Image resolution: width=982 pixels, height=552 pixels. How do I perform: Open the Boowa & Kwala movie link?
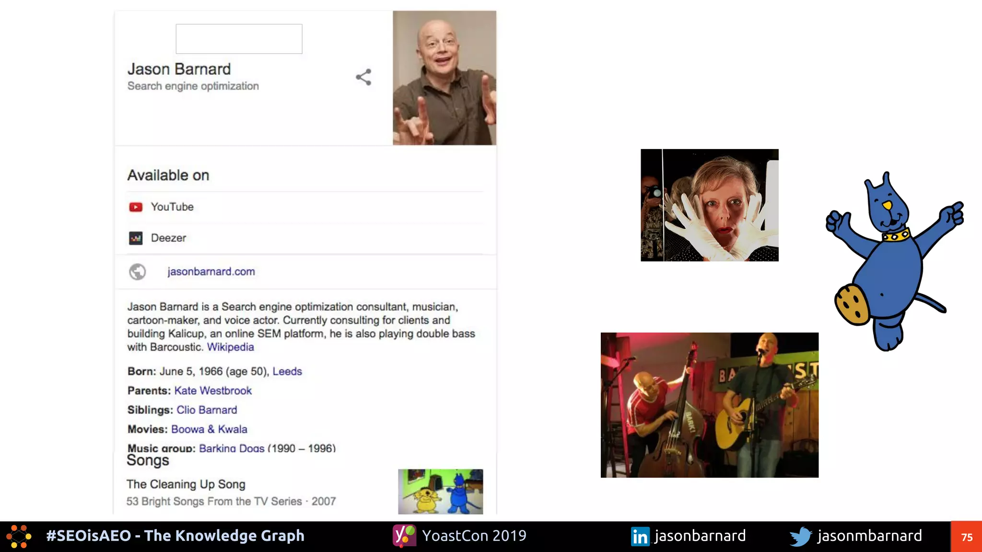click(x=209, y=429)
